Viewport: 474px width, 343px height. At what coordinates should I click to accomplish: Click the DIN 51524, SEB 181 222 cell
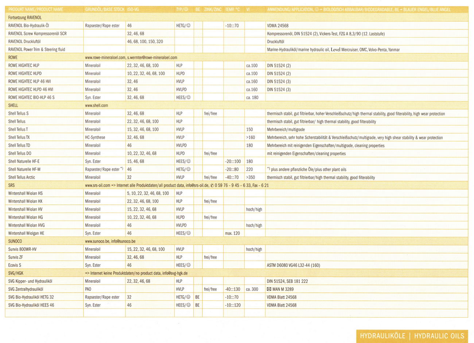(x=287, y=281)
